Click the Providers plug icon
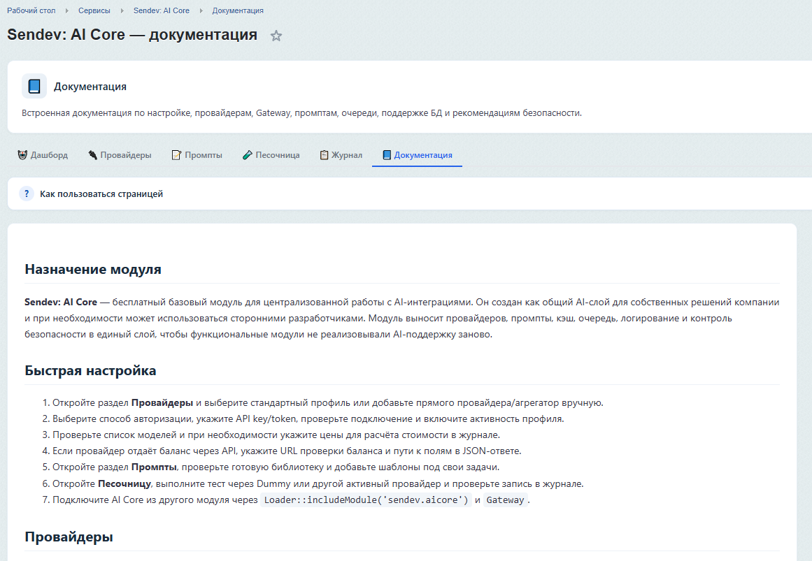Screen dimensions: 812x561 (x=93, y=154)
